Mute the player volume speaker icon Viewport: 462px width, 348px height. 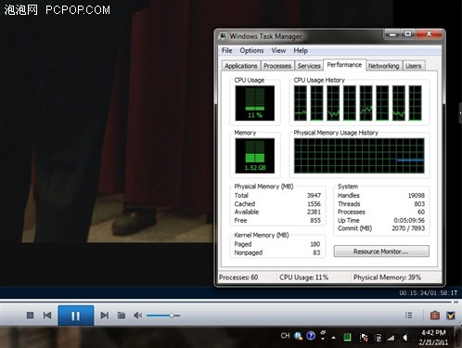(x=138, y=316)
